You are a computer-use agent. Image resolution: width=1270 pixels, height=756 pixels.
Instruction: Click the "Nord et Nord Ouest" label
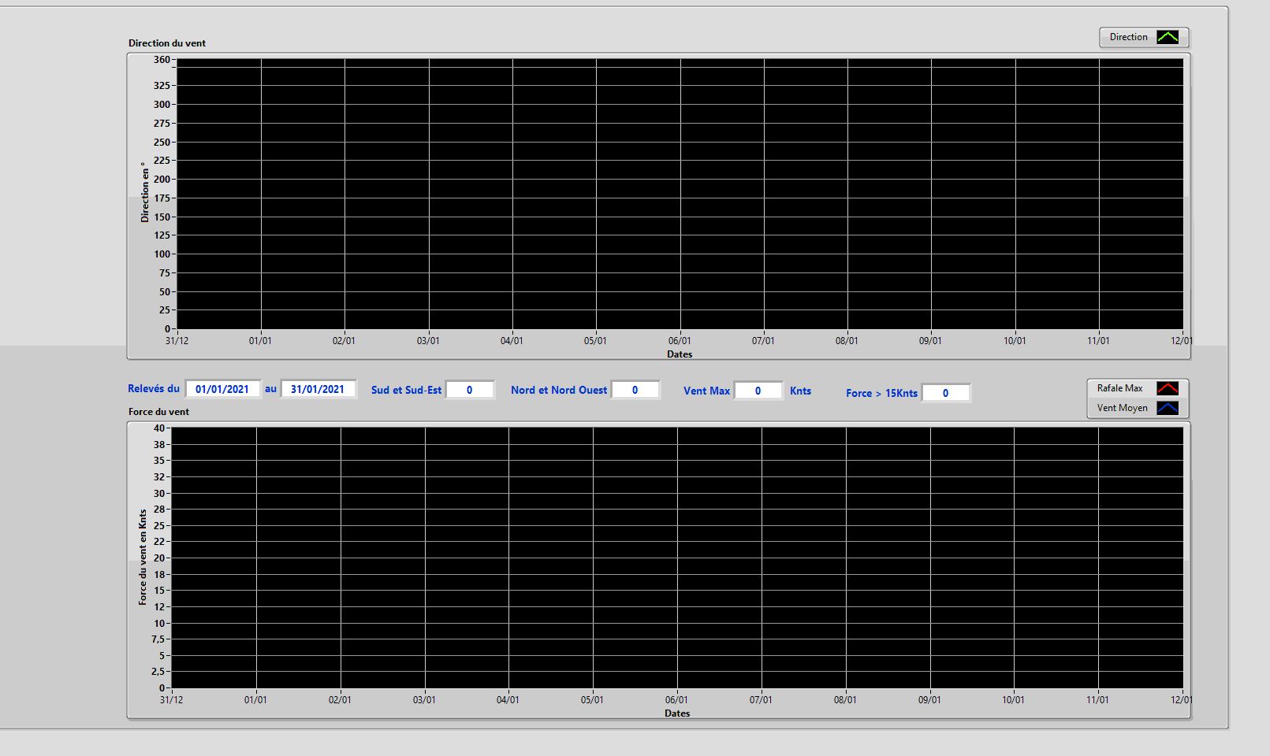click(x=559, y=391)
